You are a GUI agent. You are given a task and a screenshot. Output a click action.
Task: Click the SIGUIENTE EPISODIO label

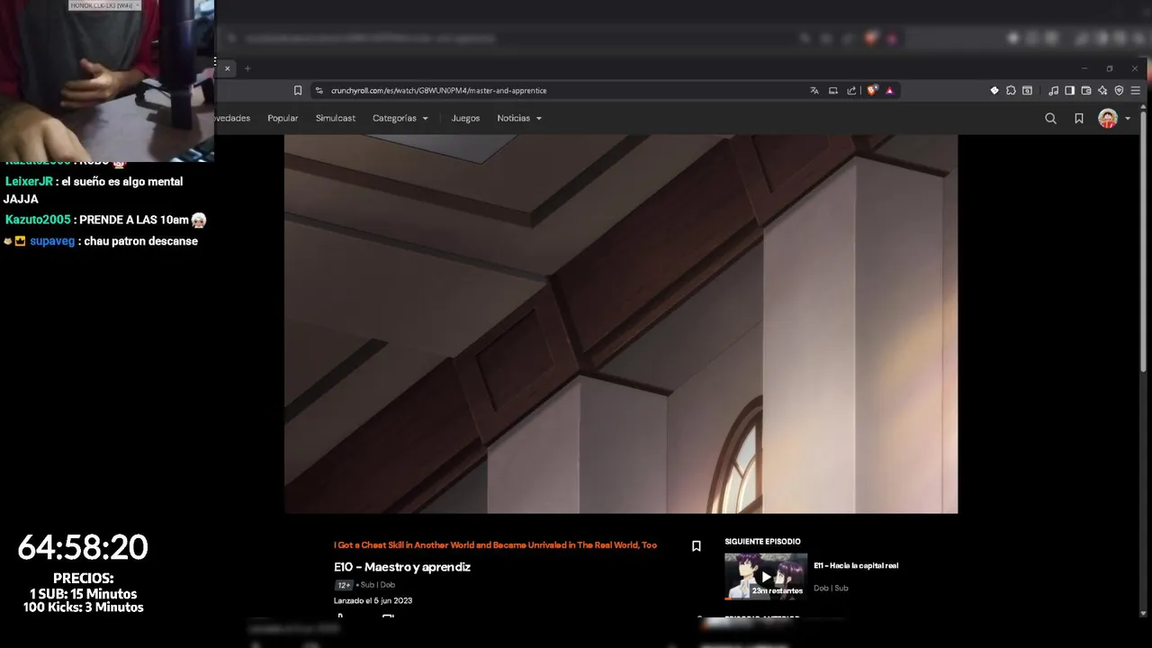point(762,542)
